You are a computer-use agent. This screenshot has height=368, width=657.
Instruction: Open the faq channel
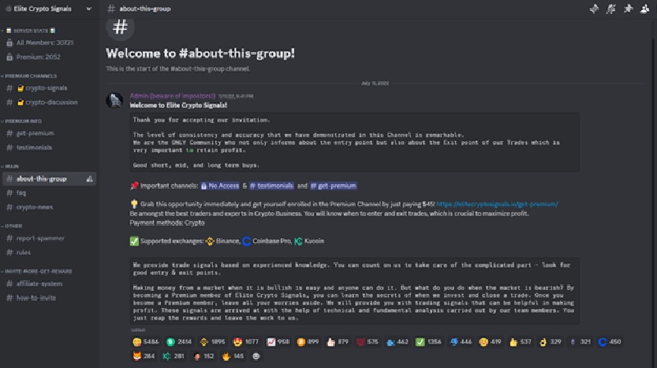pos(21,193)
